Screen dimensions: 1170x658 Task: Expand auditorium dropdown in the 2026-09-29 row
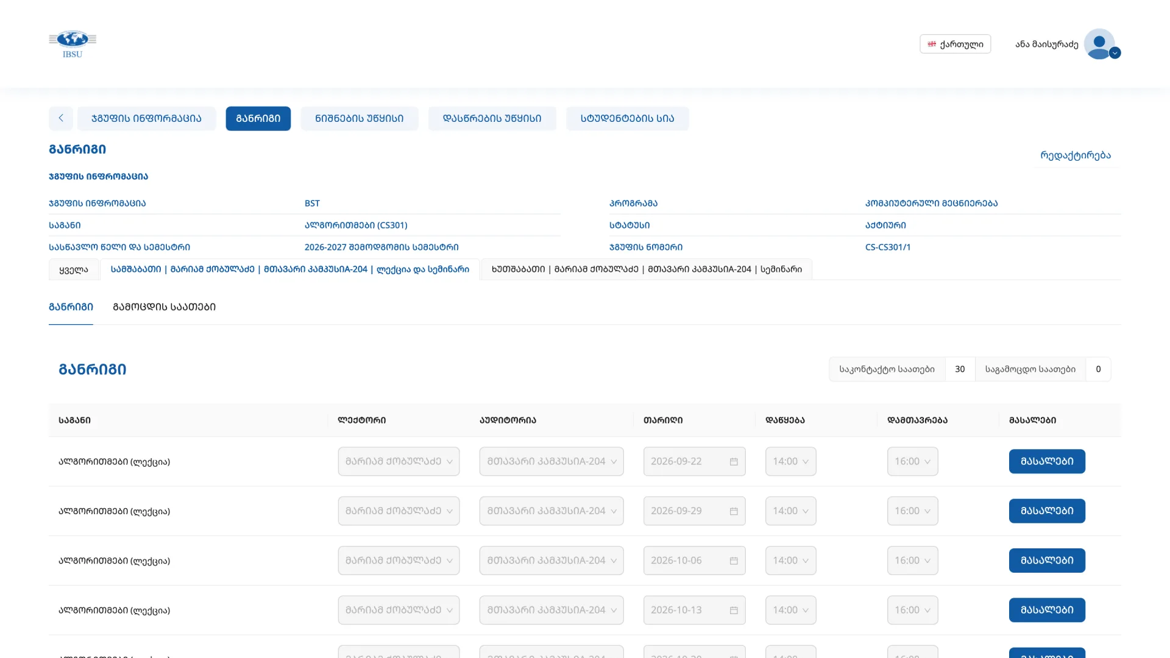pyautogui.click(x=551, y=511)
